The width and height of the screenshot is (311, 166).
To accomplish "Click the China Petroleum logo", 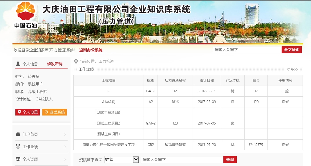I will (26, 15).
